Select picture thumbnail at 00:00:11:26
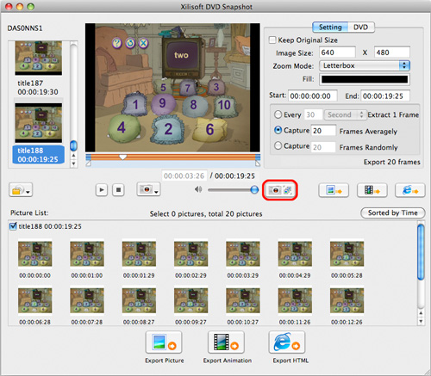The image size is (431, 376). click(x=295, y=300)
